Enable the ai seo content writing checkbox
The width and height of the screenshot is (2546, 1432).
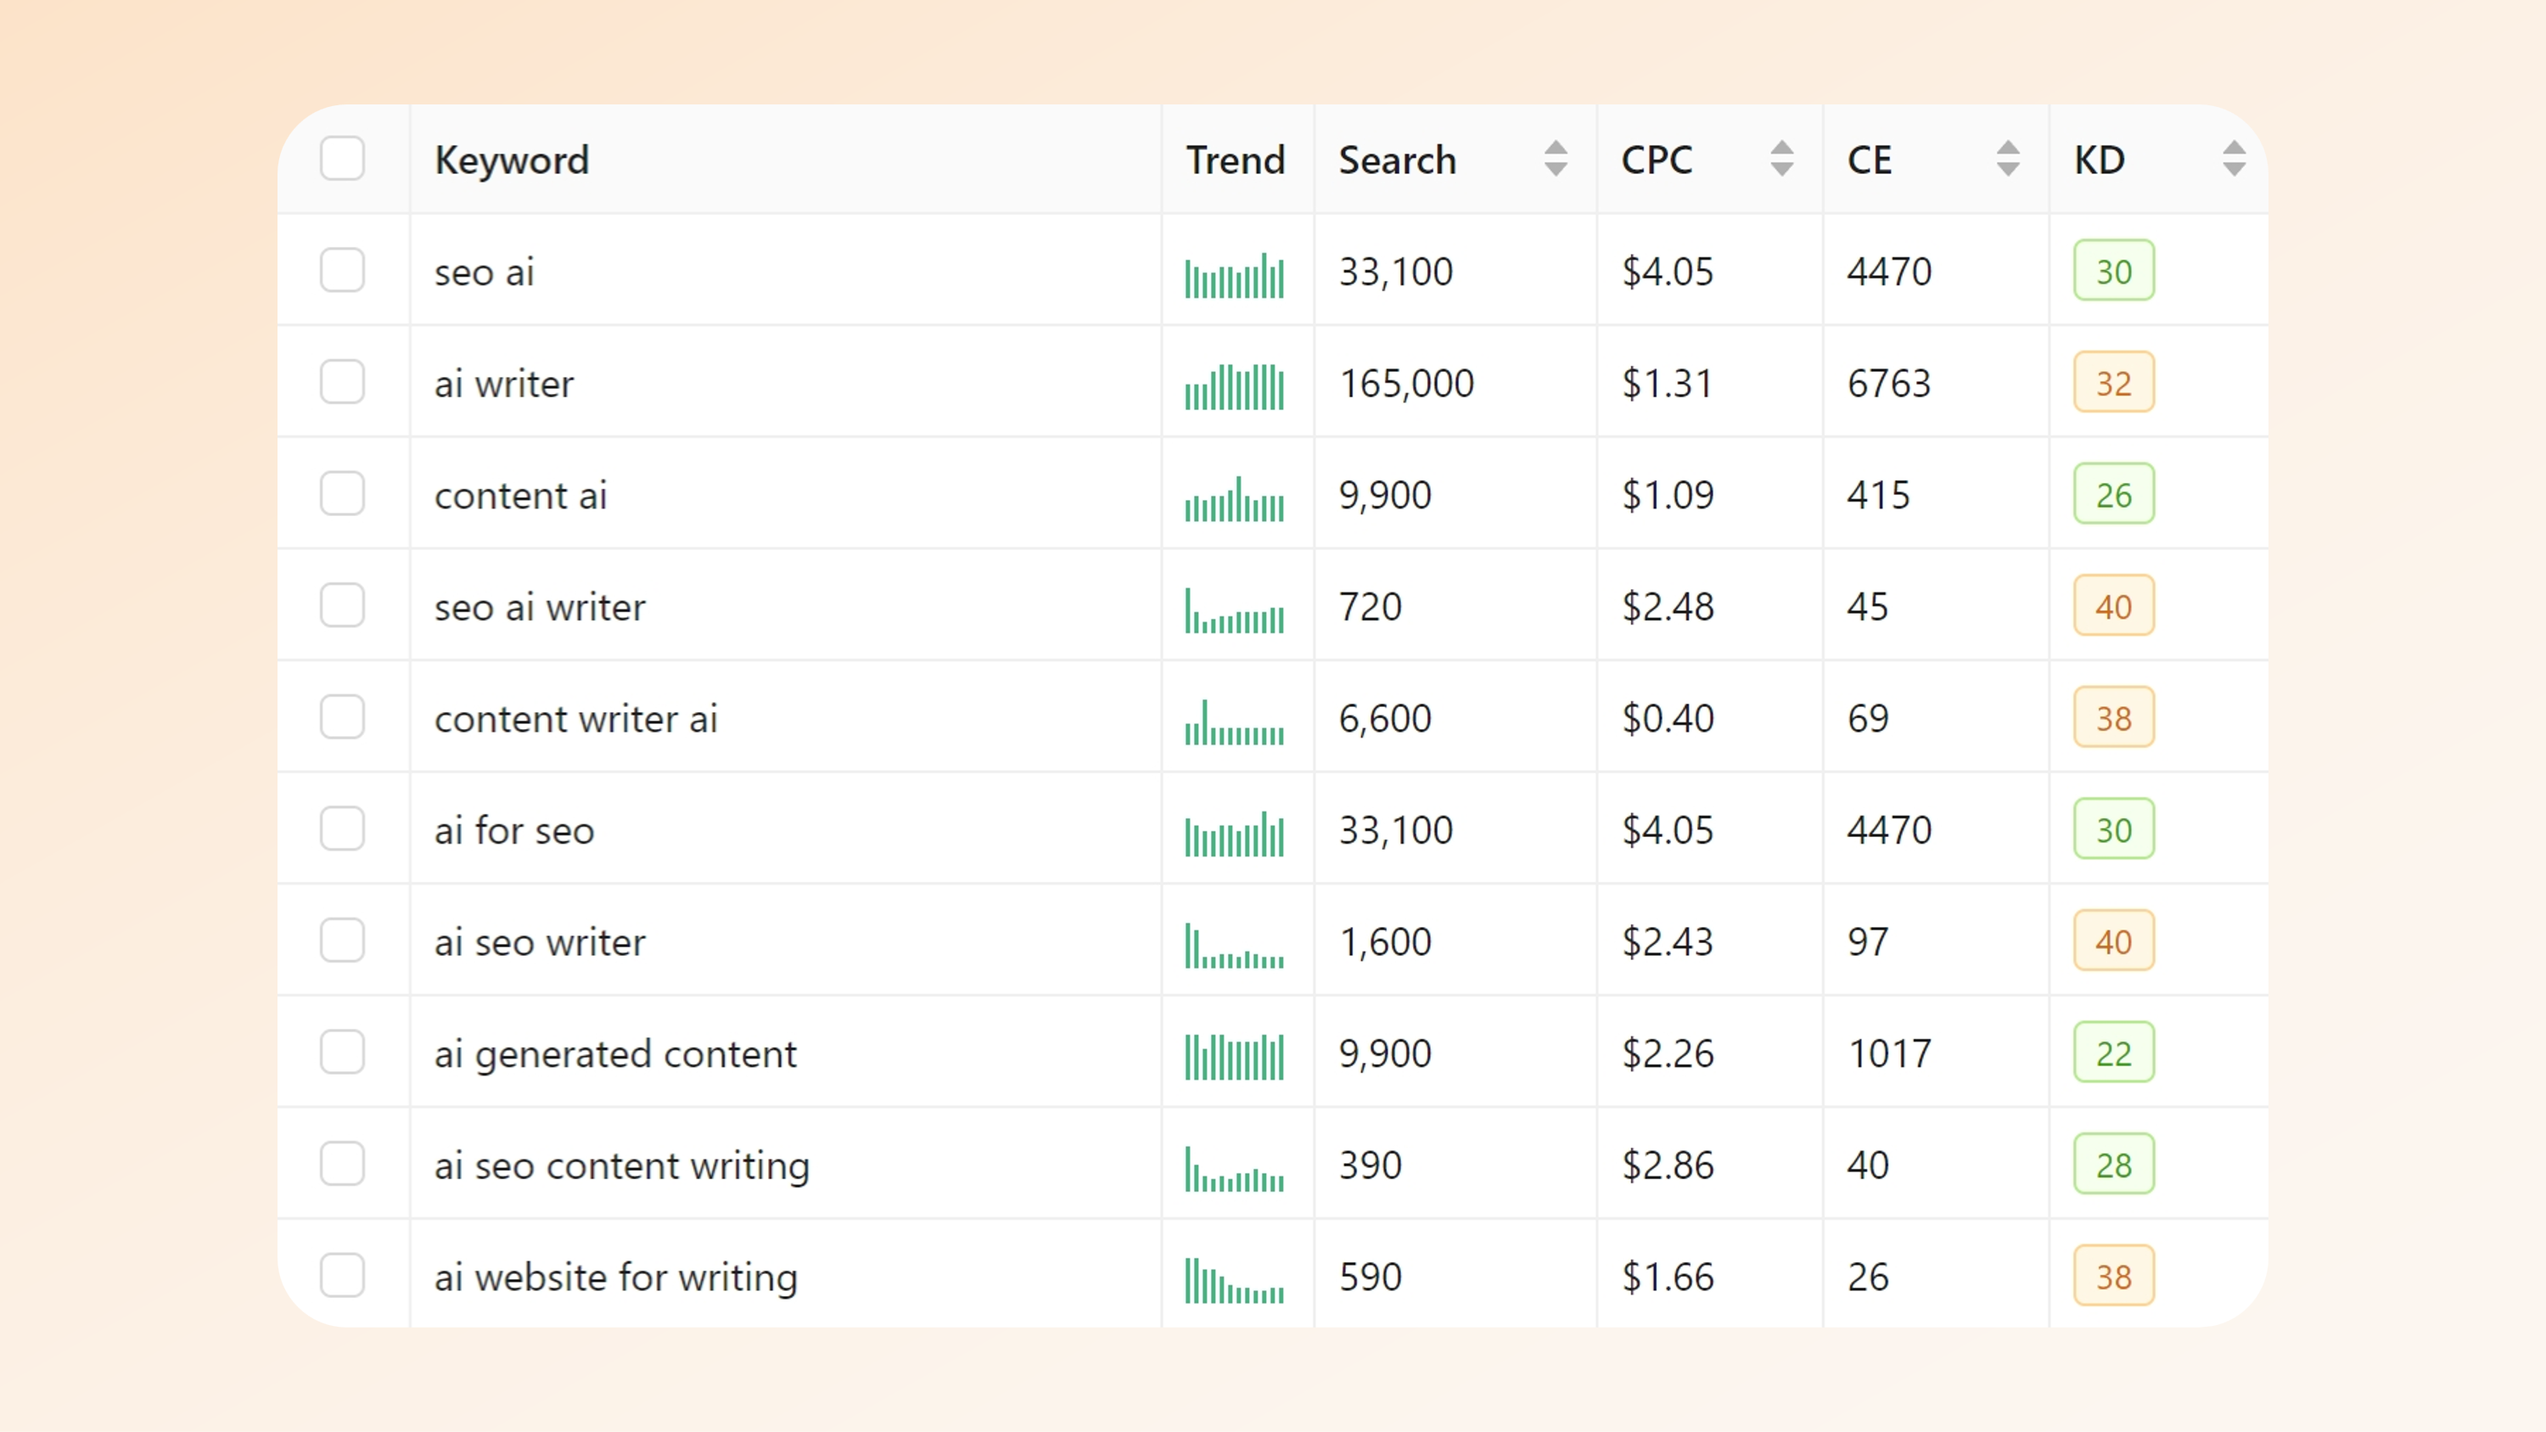tap(342, 1164)
